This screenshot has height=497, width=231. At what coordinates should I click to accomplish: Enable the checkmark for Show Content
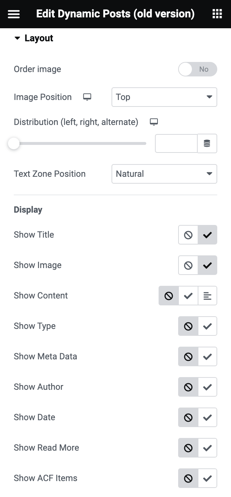point(188,296)
